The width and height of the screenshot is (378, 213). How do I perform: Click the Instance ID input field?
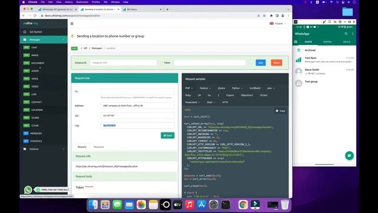pos(123,63)
